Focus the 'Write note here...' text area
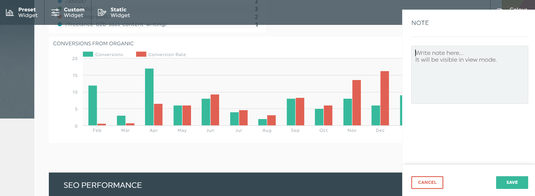The width and height of the screenshot is (535, 196). click(469, 75)
